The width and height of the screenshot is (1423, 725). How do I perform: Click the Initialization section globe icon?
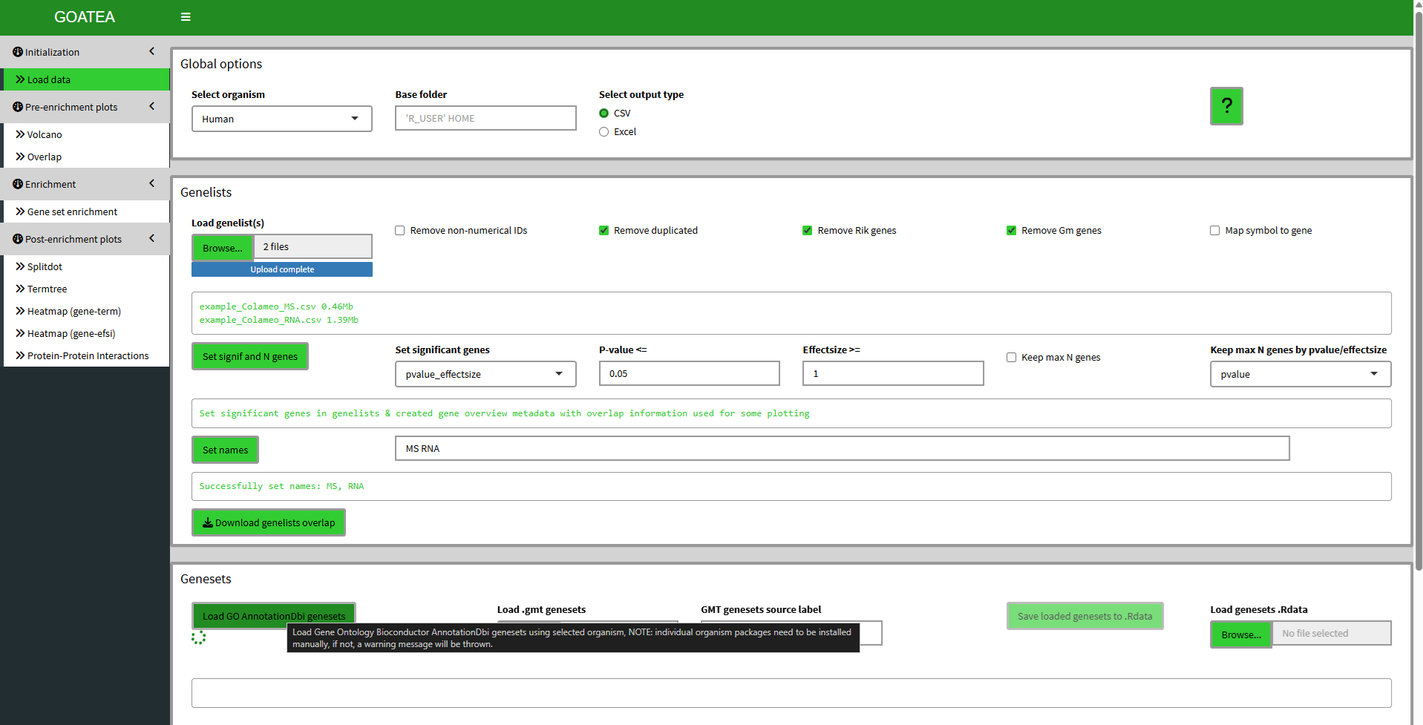18,52
